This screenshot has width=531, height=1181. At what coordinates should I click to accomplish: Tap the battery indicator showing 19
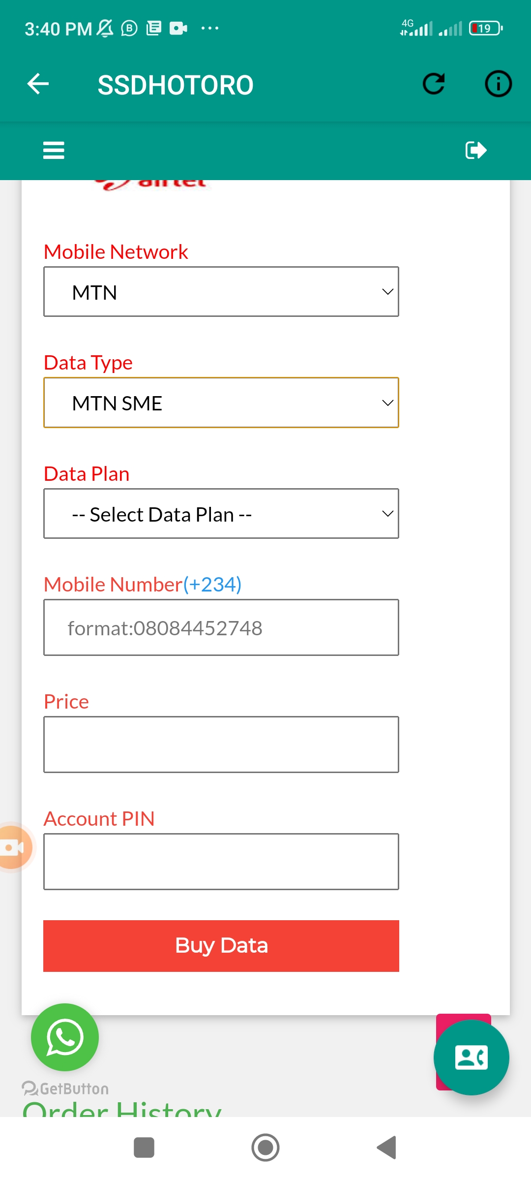pos(486,28)
